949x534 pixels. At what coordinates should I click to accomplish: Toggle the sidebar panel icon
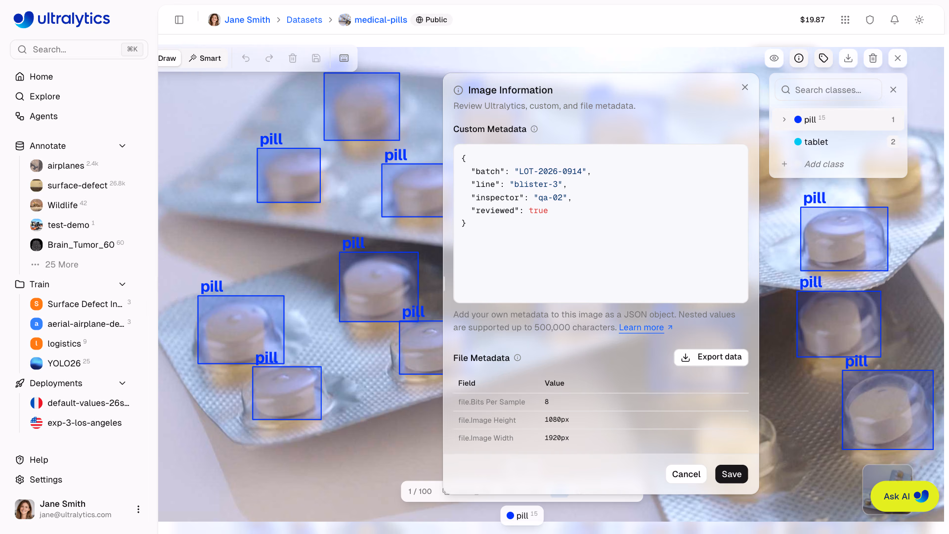tap(179, 20)
